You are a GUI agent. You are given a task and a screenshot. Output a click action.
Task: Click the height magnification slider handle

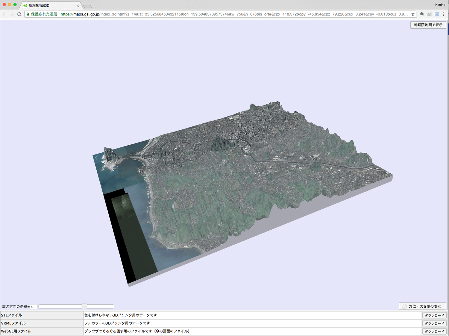coord(84,306)
